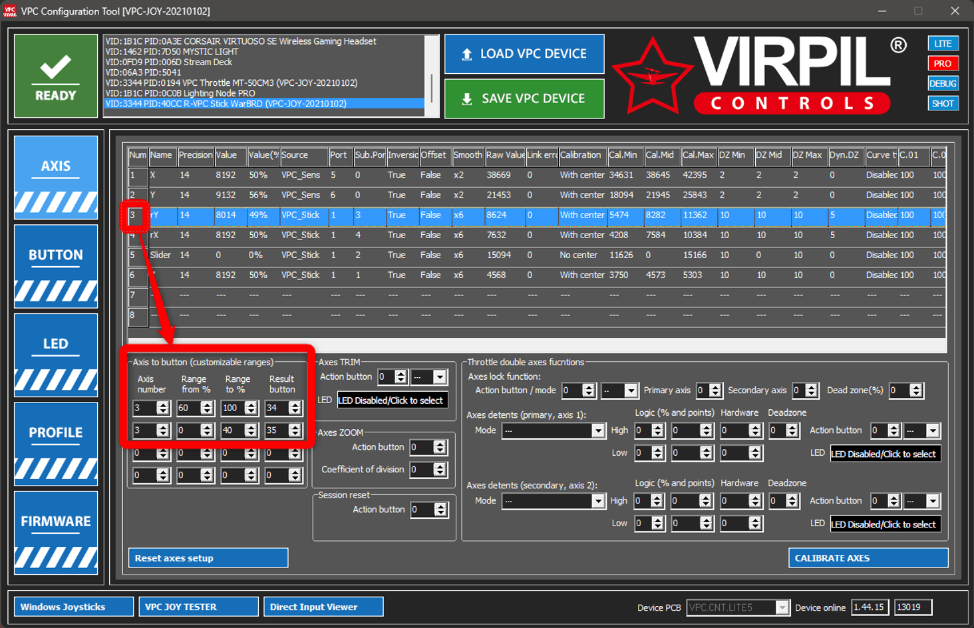Viewport: 974px width, 628px height.
Task: Switch to the BUTTON section
Action: (x=56, y=266)
